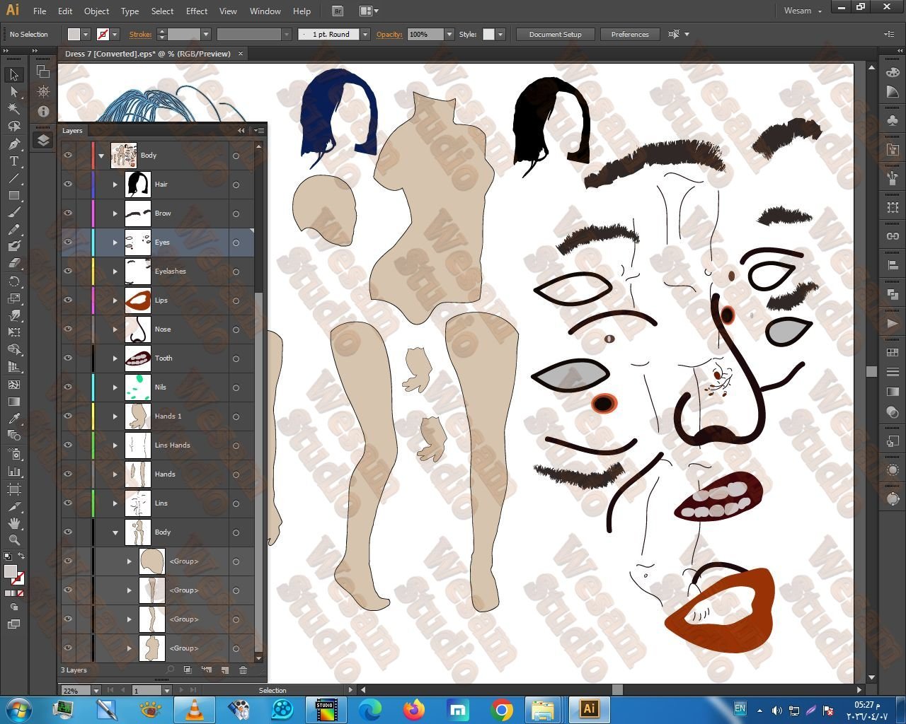
Task: Open the Effect menu
Action: pos(197,11)
